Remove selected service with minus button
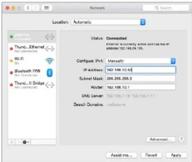This screenshot has height=162, width=192. 19,142
